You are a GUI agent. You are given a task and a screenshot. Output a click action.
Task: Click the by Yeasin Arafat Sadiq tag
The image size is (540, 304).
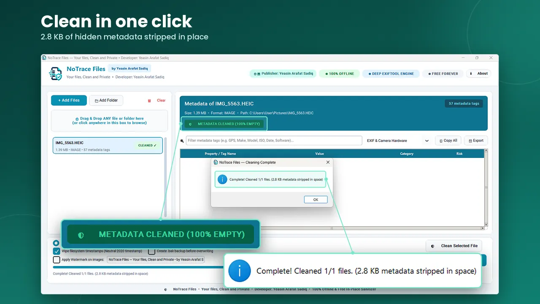130,68
